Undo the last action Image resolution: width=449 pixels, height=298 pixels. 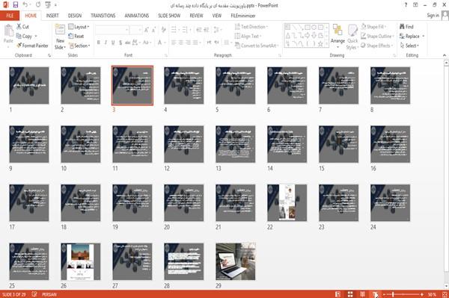click(25, 5)
